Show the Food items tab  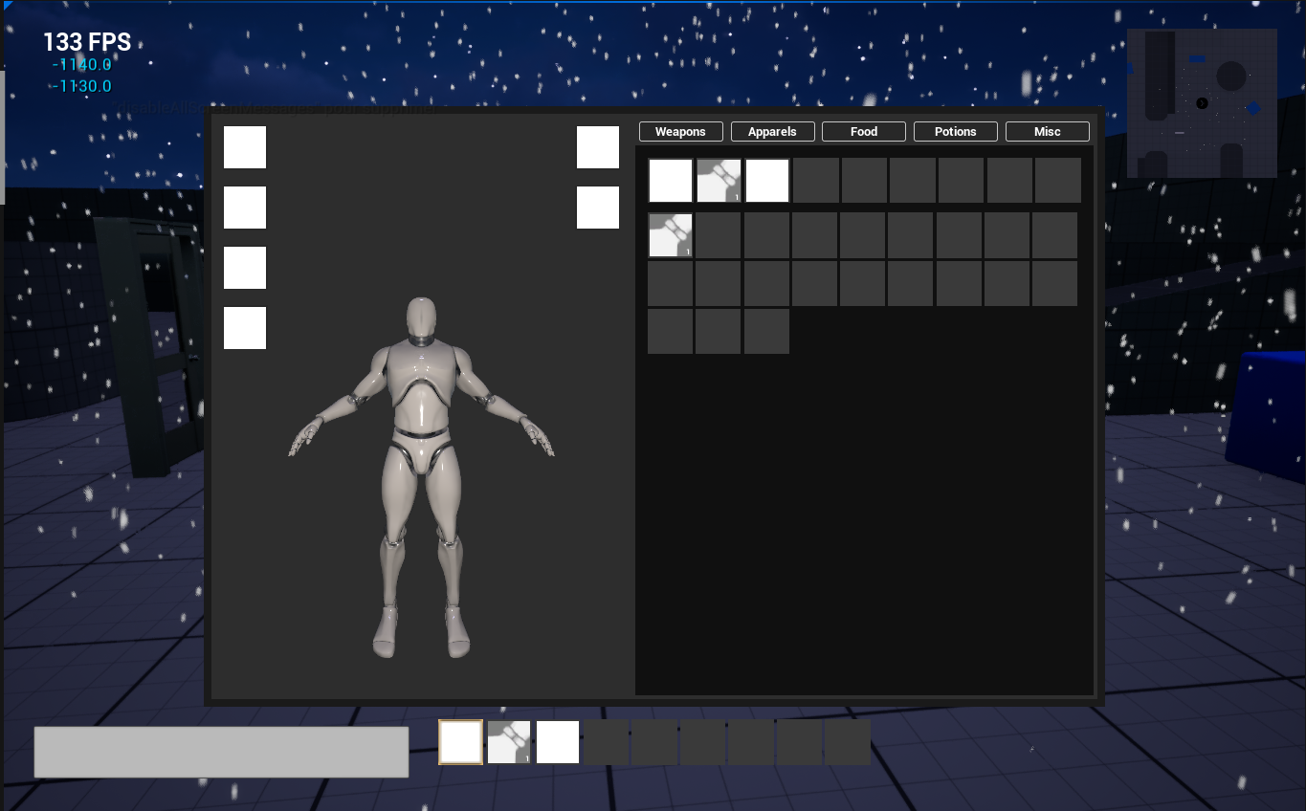coord(864,132)
